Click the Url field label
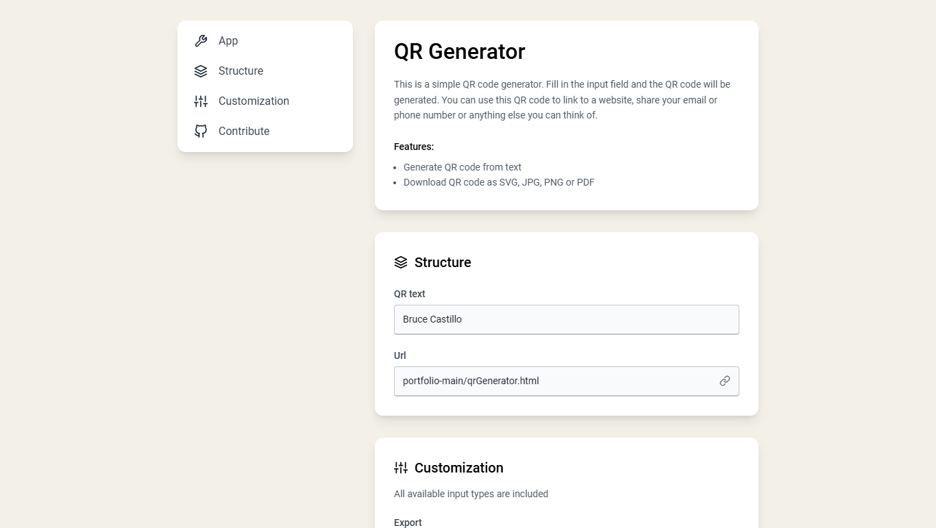This screenshot has width=936, height=528. pos(400,355)
